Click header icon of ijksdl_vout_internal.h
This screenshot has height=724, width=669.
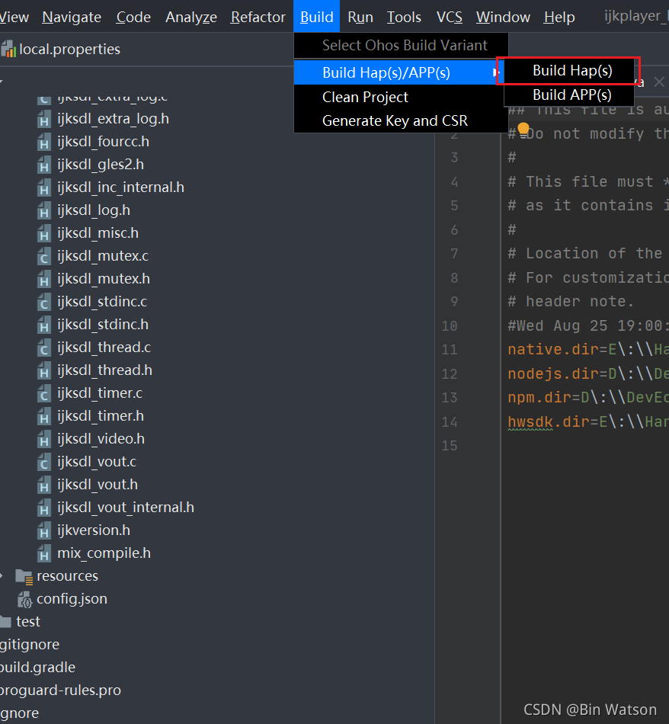pos(44,508)
